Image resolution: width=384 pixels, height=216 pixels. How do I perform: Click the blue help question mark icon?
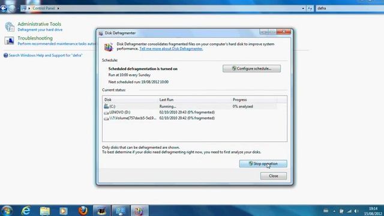pyautogui.click(x=5, y=55)
